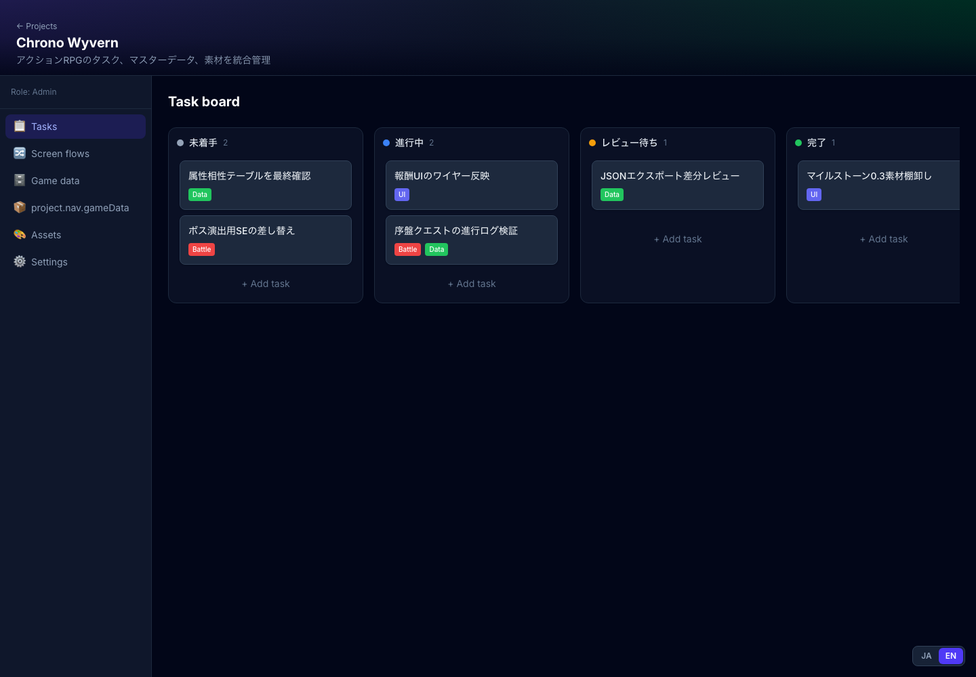Open the Tasks section
The height and width of the screenshot is (677, 976).
click(75, 127)
